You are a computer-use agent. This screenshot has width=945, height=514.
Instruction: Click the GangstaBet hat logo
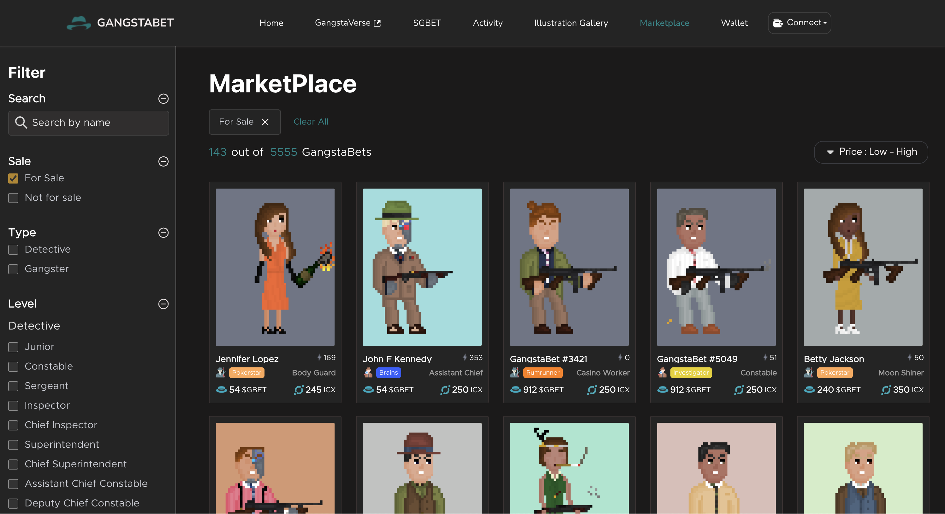pos(79,23)
